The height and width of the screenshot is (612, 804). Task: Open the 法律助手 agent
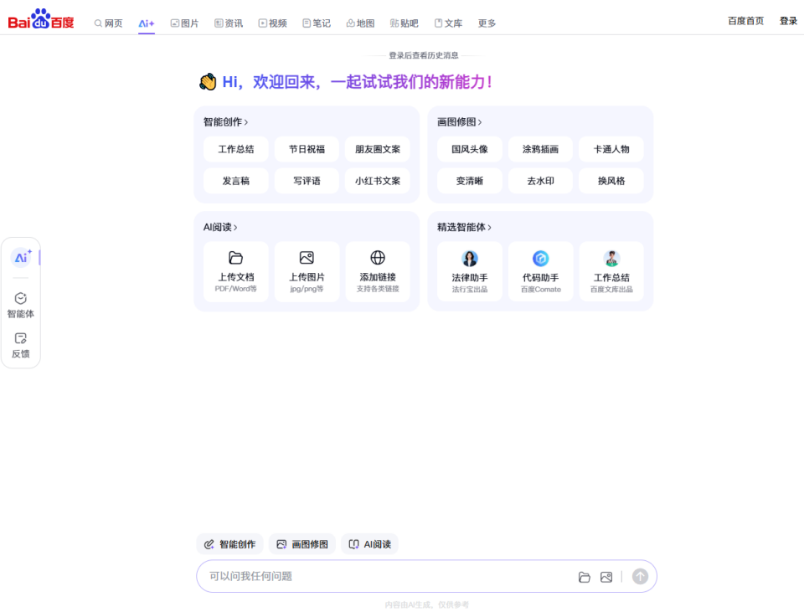point(470,271)
